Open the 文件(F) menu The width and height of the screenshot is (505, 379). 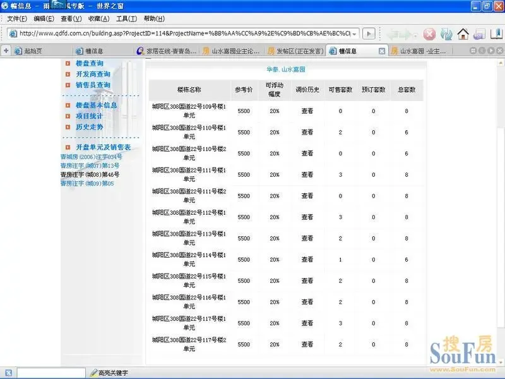pyautogui.click(x=17, y=19)
